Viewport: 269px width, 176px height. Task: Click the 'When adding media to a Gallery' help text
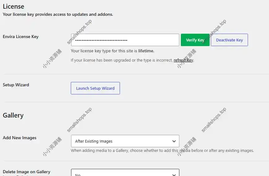tap(162, 151)
